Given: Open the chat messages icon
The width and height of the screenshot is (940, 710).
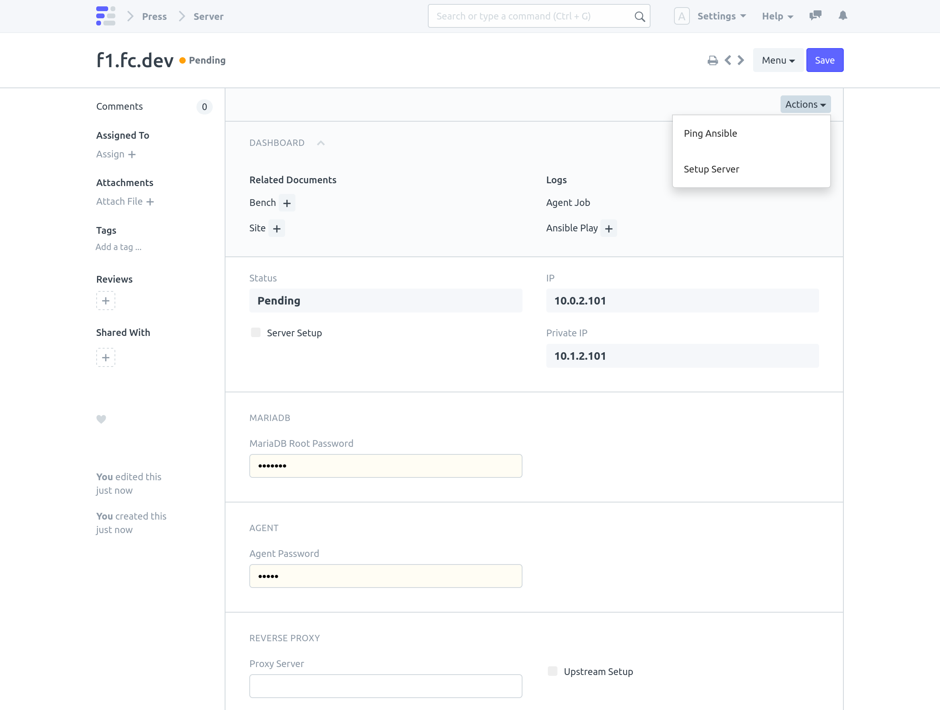Looking at the screenshot, I should 815,16.
